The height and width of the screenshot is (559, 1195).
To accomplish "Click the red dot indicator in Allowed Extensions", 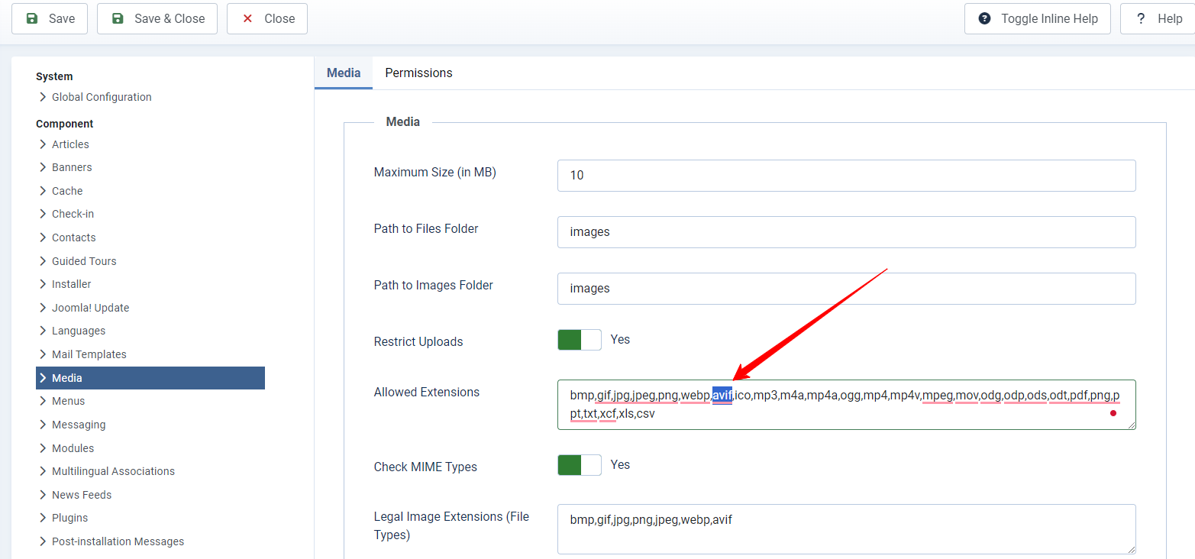I will [x=1113, y=413].
